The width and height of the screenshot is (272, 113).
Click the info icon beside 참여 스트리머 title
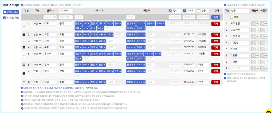click(22, 5)
